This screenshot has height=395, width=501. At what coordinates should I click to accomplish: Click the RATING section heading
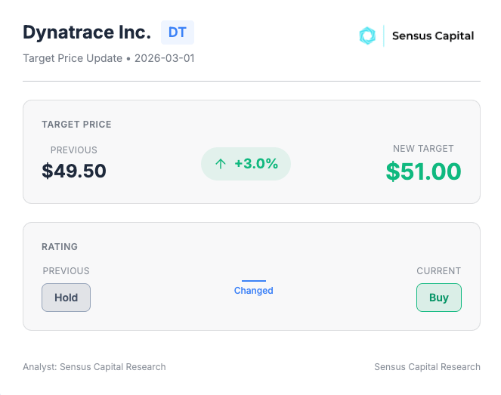(60, 246)
